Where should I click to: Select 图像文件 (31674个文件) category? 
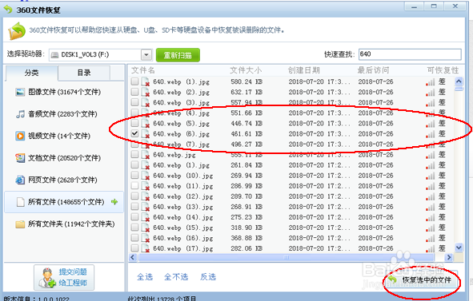click(x=64, y=92)
